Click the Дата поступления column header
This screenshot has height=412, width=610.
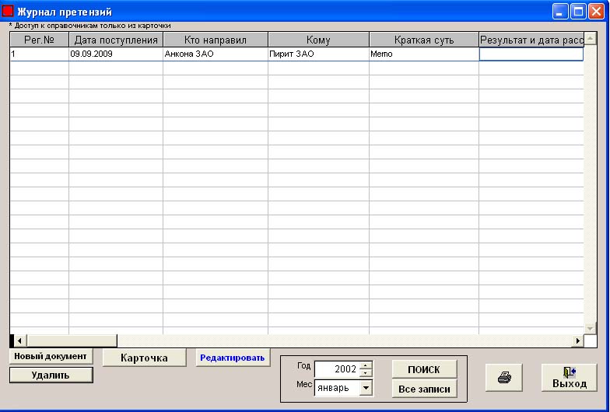point(116,40)
